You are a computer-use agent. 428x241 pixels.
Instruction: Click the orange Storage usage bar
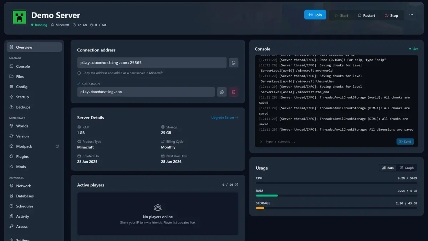coord(260,208)
